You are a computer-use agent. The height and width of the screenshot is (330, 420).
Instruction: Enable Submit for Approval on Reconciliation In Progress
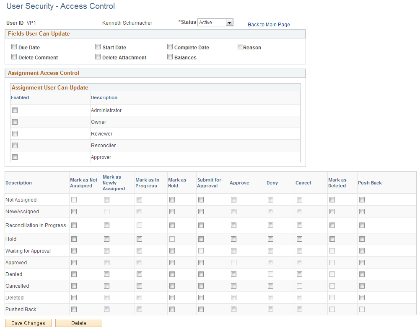pyautogui.click(x=201, y=225)
